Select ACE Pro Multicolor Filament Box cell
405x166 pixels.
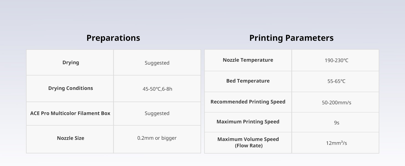pyautogui.click(x=70, y=113)
